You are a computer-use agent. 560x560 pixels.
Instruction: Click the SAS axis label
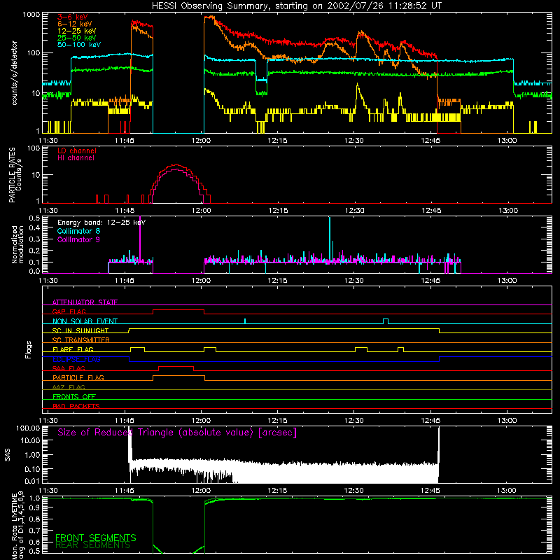[8, 455]
